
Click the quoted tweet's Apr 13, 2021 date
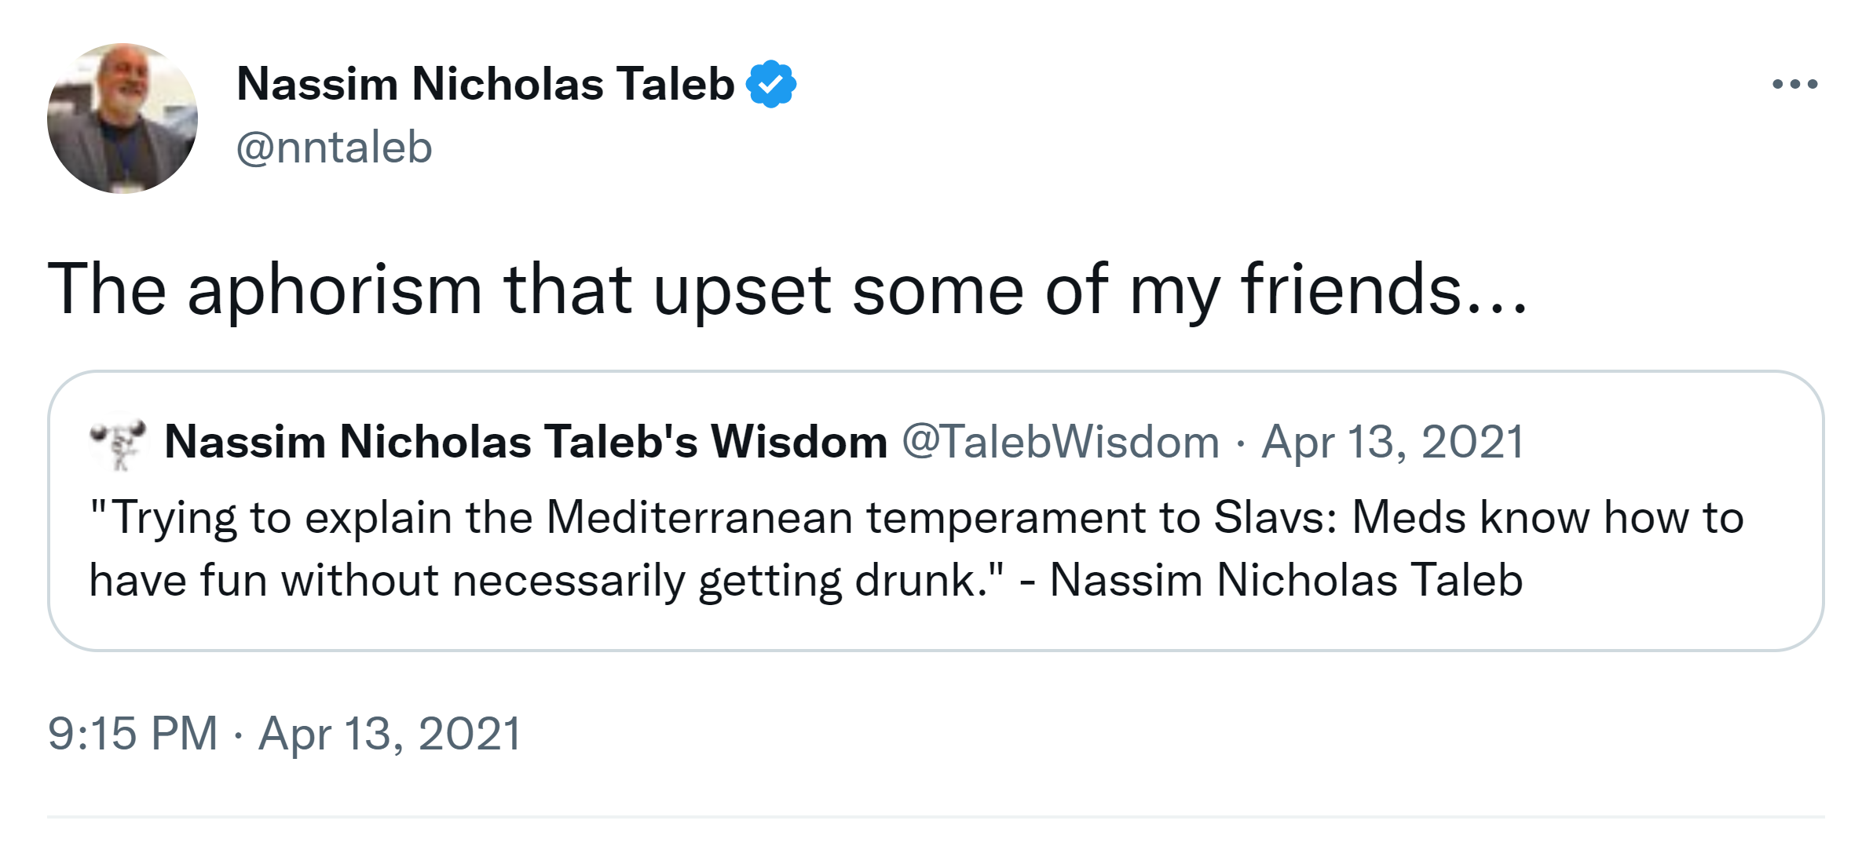1392,442
